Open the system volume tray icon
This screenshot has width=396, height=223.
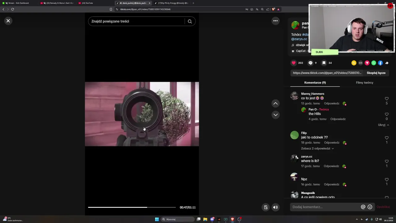(x=380, y=219)
